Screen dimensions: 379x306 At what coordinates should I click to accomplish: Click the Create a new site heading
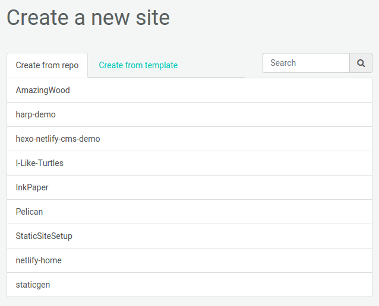click(x=88, y=17)
